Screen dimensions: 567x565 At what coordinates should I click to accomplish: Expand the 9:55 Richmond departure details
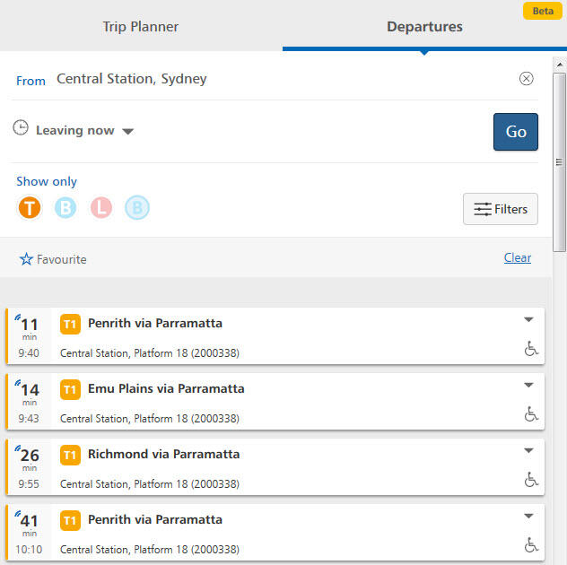[528, 450]
